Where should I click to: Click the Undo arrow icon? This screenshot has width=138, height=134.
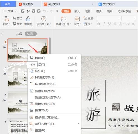pos(44,11)
